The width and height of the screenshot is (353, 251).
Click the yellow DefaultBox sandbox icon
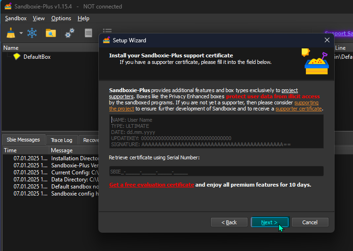pos(17,56)
